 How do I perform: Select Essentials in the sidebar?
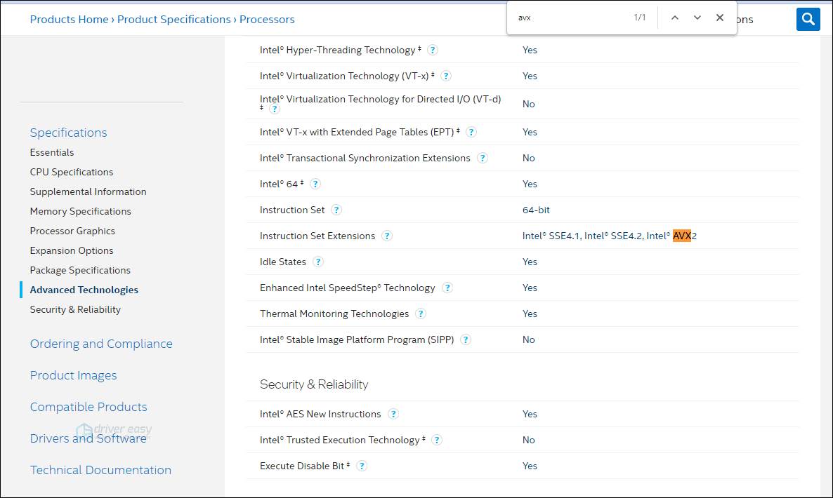coord(52,153)
